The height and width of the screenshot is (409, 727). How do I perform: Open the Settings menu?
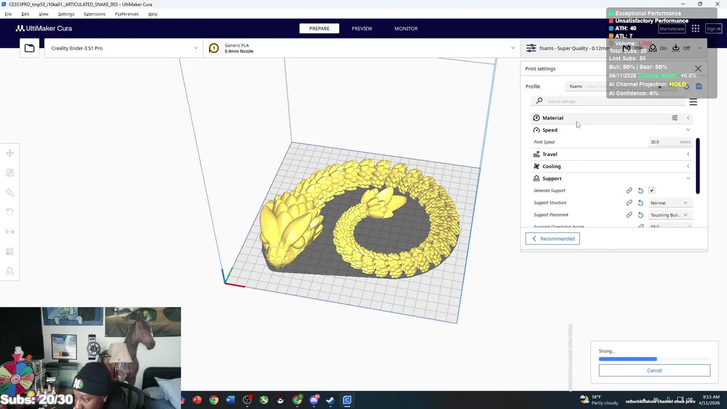click(x=66, y=14)
